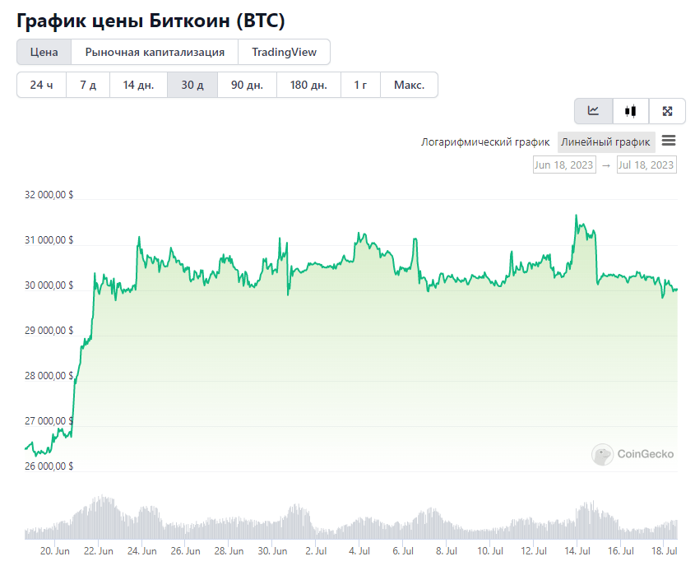Click the 8. Jul date label
The height and width of the screenshot is (575, 695).
[447, 550]
